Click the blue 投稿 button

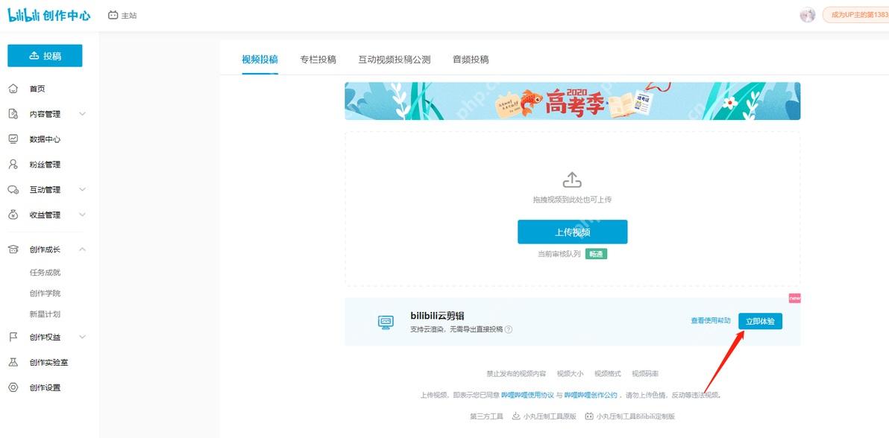point(45,56)
